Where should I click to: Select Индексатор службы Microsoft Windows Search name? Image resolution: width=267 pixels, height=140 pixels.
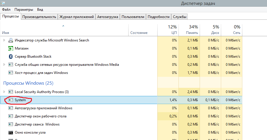click(x=52, y=40)
